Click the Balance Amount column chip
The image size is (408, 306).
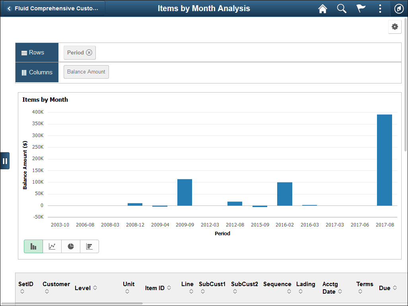click(x=86, y=72)
